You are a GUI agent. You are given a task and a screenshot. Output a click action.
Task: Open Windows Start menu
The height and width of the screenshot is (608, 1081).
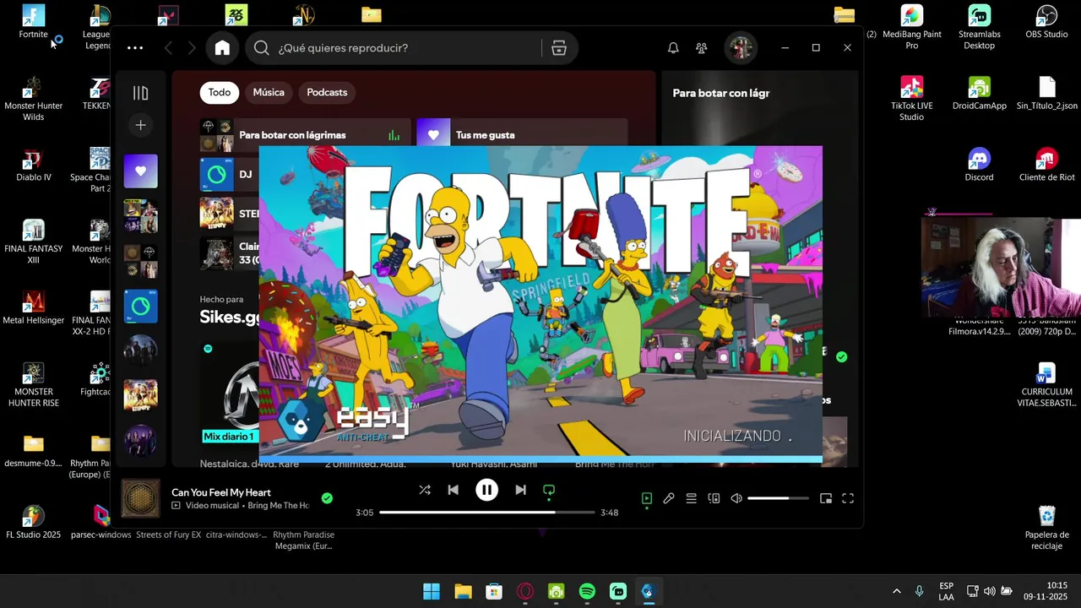(432, 591)
